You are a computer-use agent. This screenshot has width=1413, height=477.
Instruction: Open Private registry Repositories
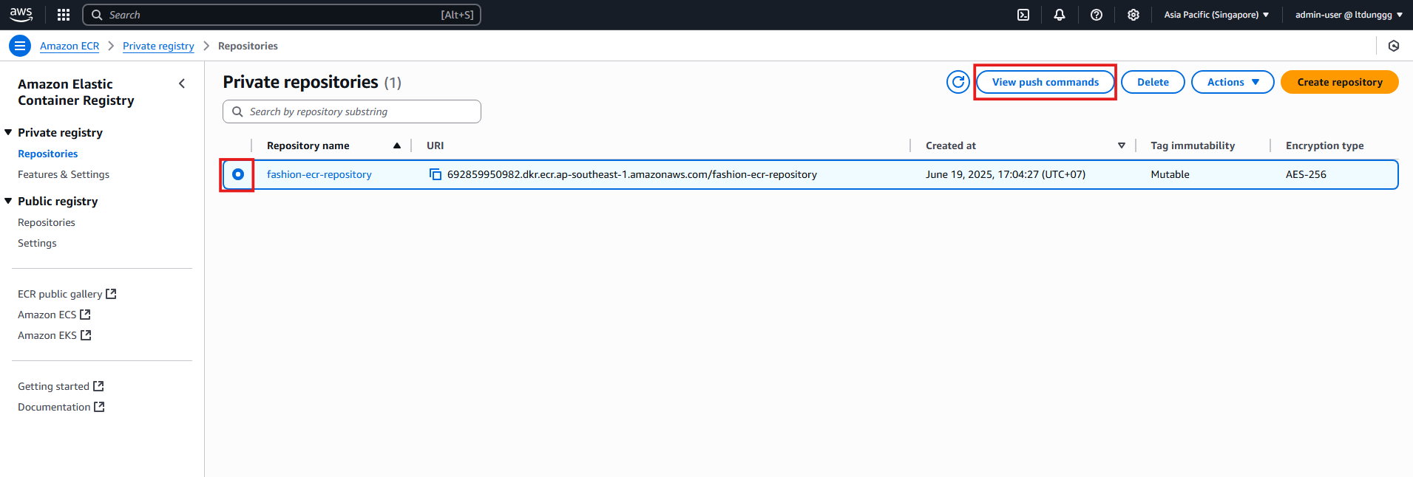point(47,154)
